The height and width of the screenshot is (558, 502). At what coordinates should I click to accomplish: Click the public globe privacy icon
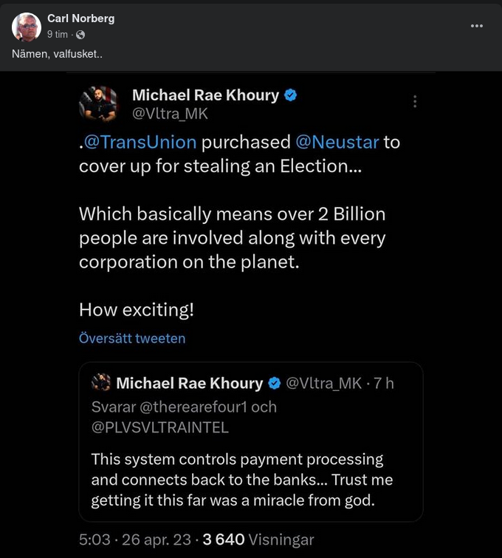80,34
